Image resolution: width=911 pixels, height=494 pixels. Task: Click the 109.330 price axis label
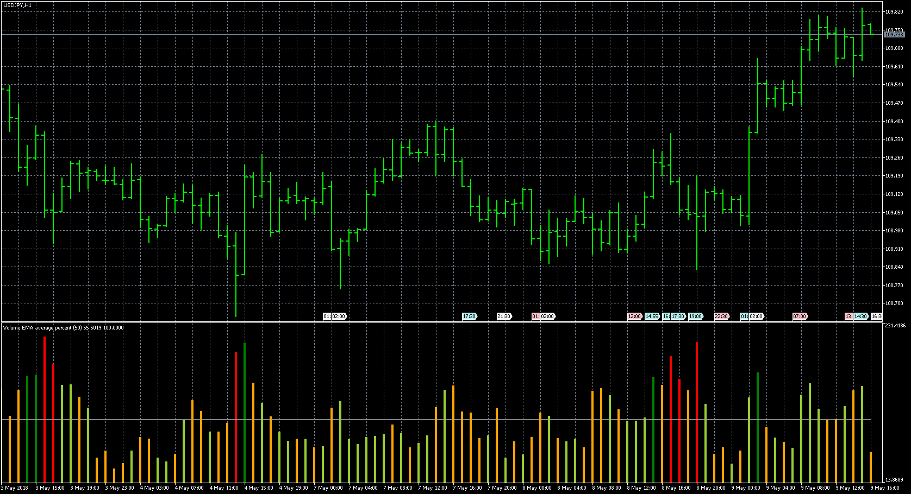(x=894, y=140)
